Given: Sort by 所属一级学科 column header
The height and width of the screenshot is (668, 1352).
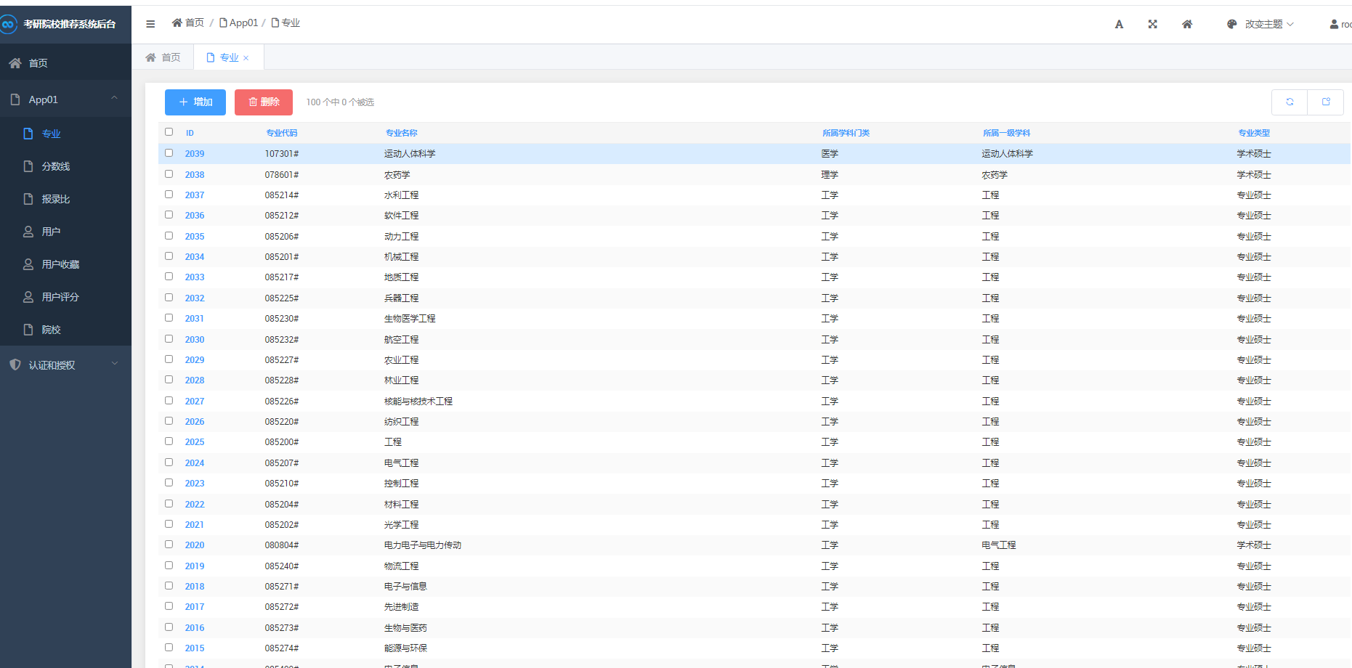Looking at the screenshot, I should pyautogui.click(x=1006, y=133).
